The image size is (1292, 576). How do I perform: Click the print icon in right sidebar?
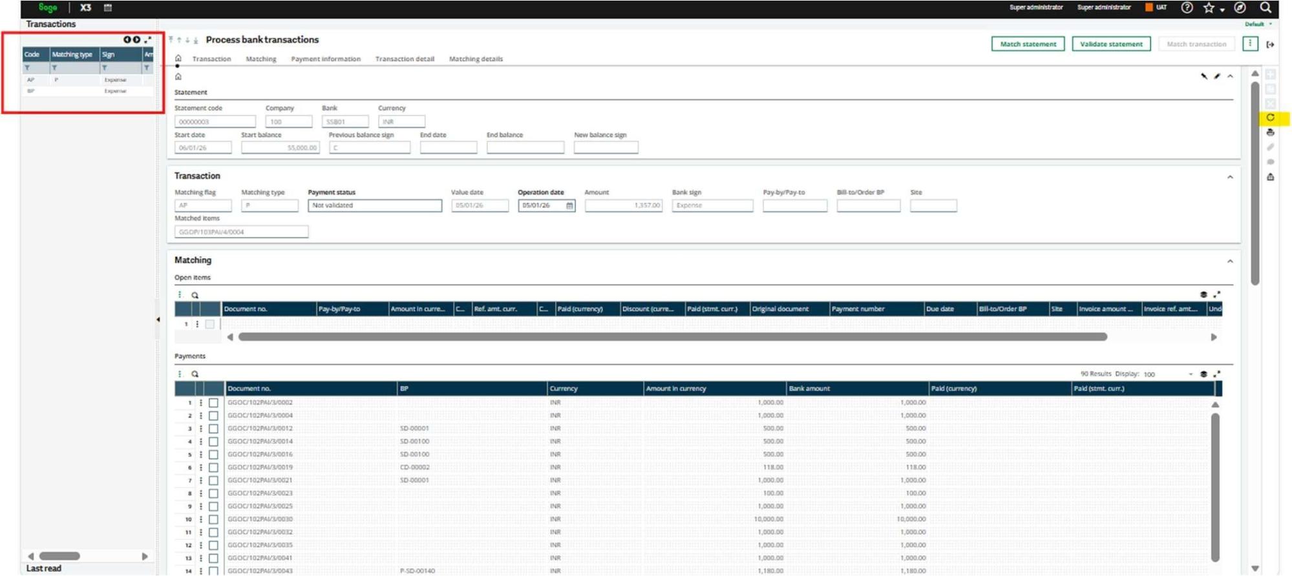(x=1270, y=132)
